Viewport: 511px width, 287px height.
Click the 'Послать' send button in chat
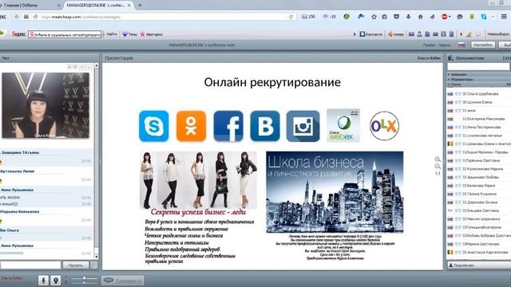click(x=76, y=265)
